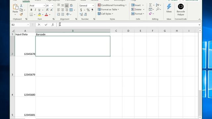
Task: Confirm entry with the checkmark icon
Action: pos(46,25)
